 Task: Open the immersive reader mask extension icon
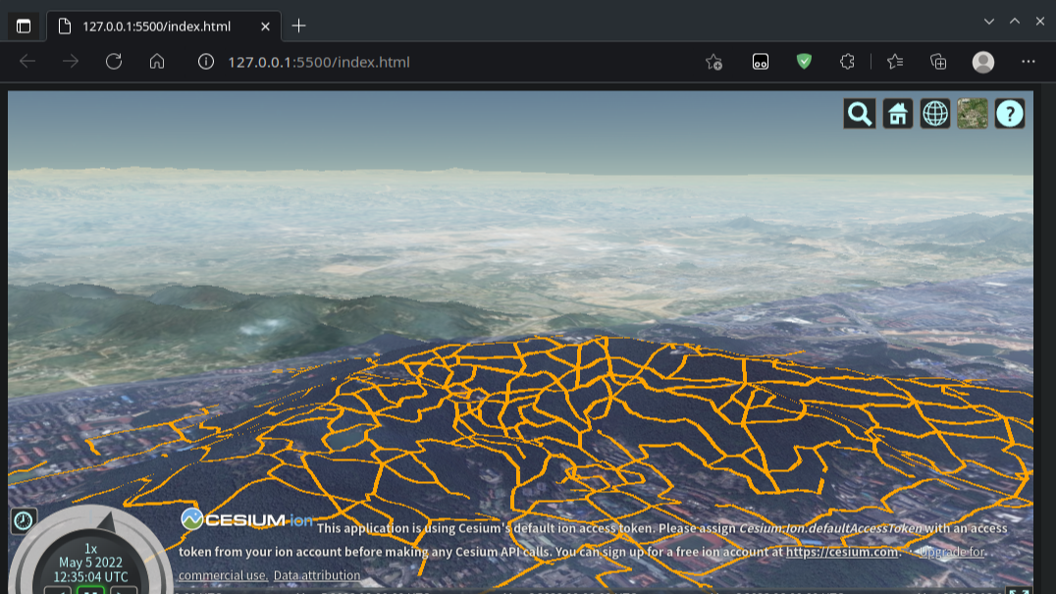[761, 62]
